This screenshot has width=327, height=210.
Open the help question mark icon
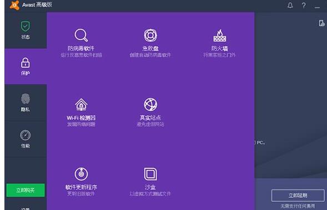pyautogui.click(x=304, y=5)
